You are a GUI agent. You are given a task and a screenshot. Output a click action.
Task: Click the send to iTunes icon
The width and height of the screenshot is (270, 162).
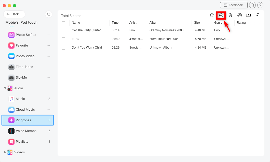pyautogui.click(x=239, y=16)
